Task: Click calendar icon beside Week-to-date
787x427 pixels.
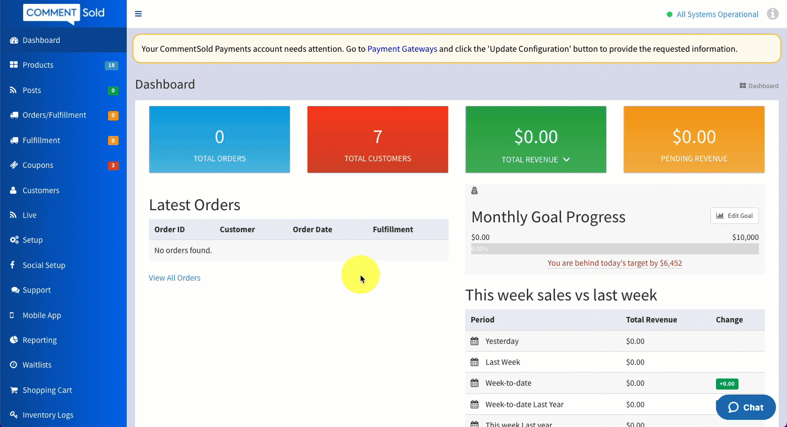Action: point(475,383)
